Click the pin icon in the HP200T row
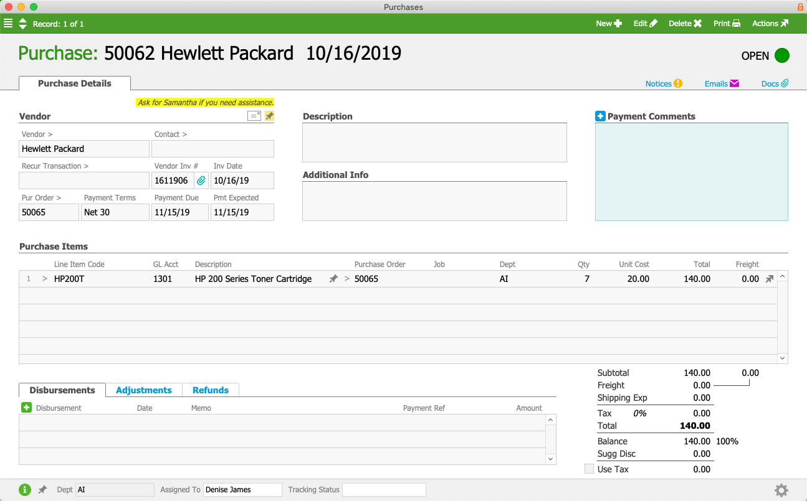The image size is (807, 501). [333, 279]
